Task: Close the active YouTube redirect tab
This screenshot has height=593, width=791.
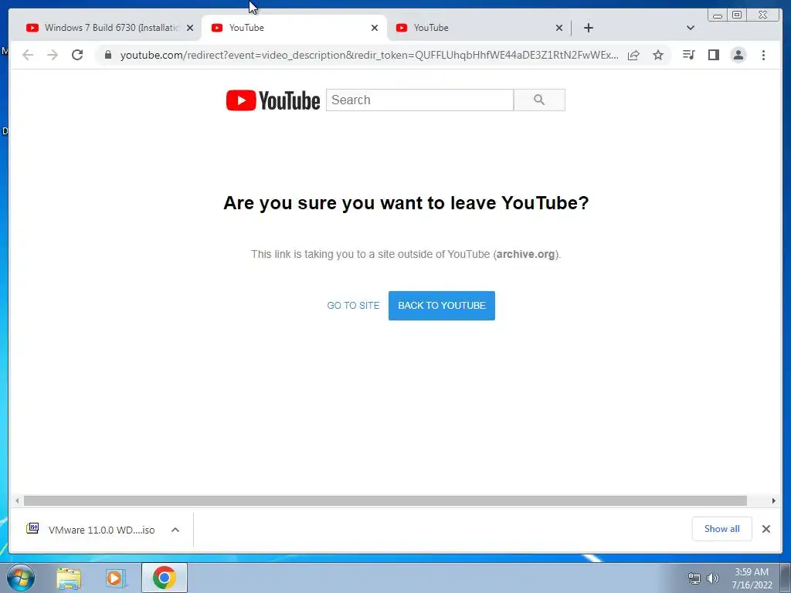Action: 375,28
